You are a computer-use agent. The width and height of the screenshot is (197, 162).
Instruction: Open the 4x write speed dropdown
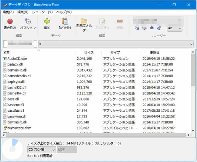pos(175,28)
